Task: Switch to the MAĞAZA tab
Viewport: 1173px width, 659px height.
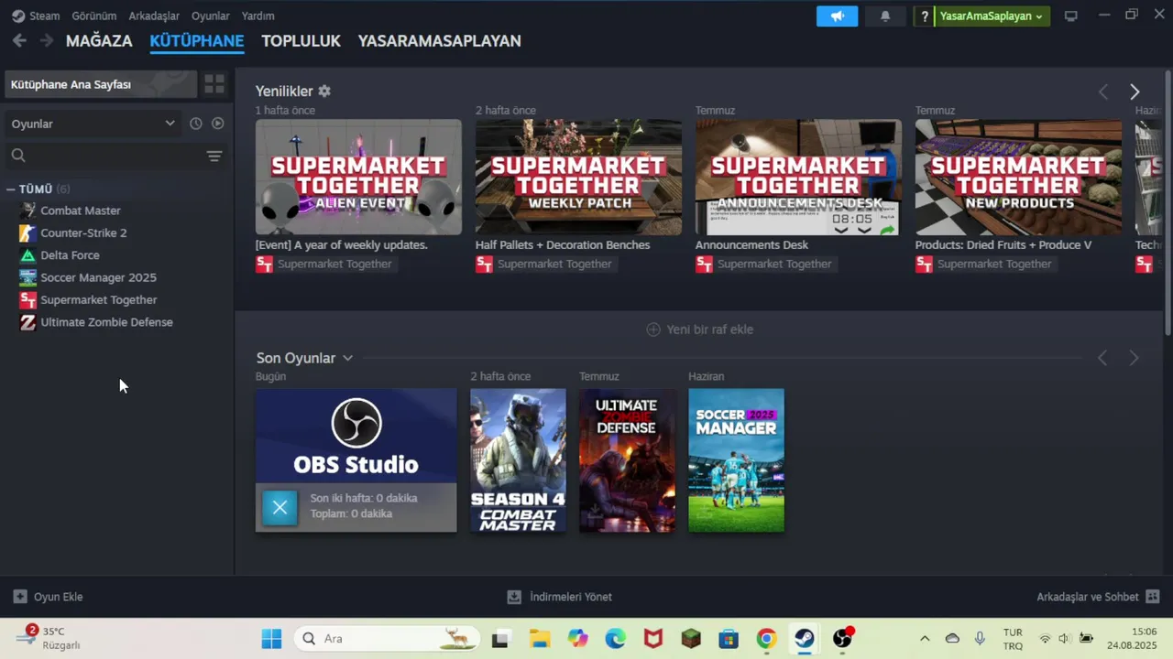Action: (x=99, y=40)
